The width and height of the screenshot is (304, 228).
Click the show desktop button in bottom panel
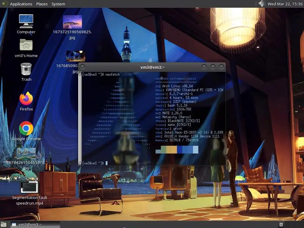tap(4, 225)
